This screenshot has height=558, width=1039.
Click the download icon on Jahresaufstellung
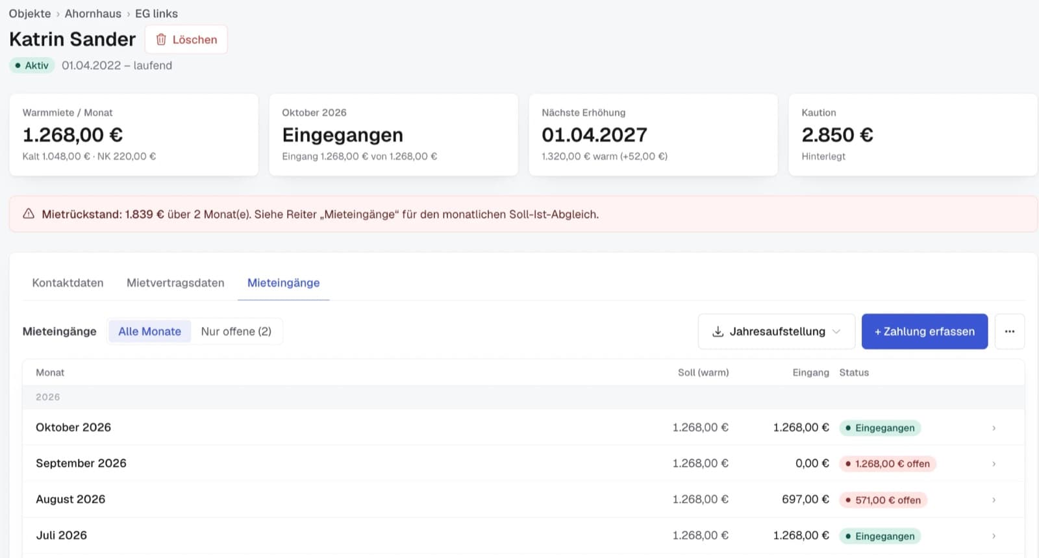(x=718, y=332)
